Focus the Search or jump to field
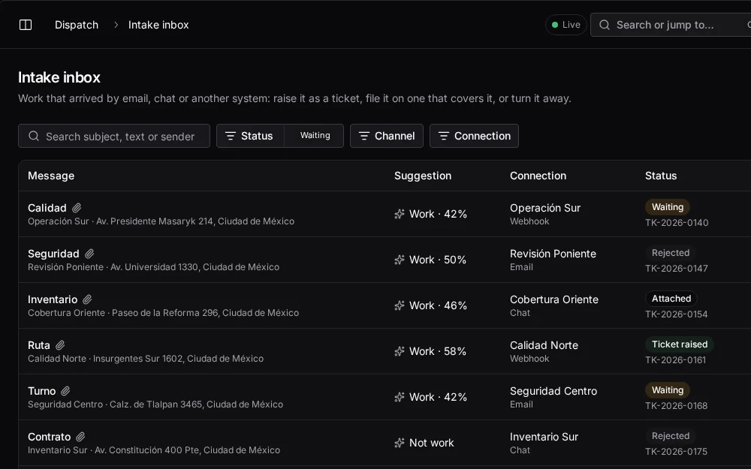 (671, 25)
